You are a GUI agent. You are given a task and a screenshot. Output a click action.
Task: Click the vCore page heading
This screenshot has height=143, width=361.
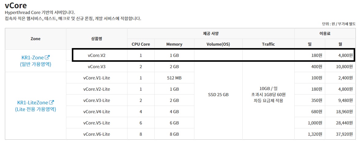tap(16, 5)
